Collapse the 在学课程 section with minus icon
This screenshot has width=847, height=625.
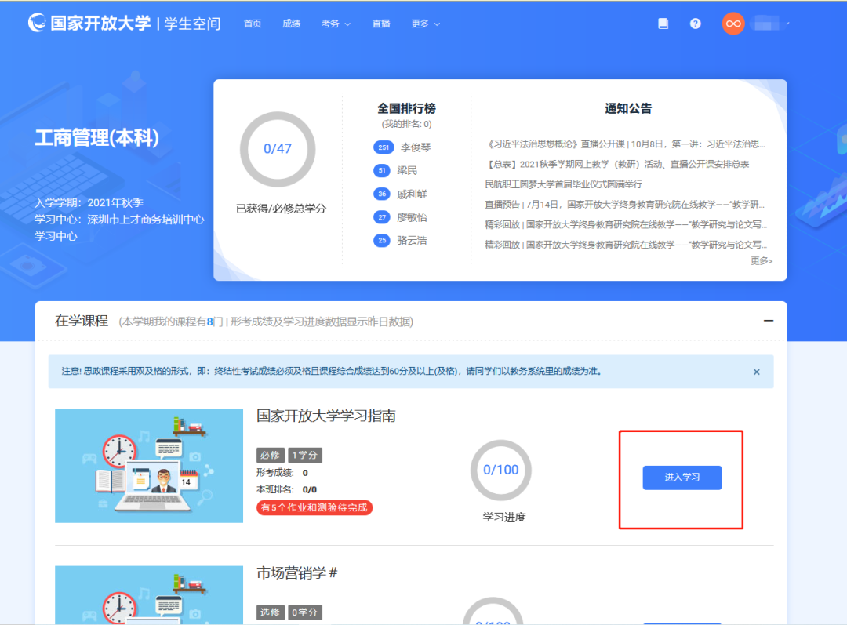768,321
